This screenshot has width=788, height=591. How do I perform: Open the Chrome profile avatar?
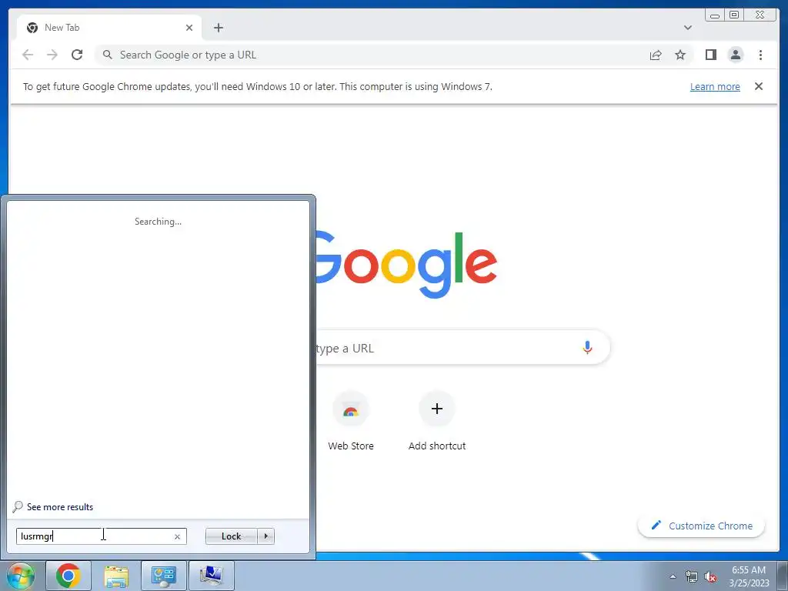pyautogui.click(x=736, y=55)
